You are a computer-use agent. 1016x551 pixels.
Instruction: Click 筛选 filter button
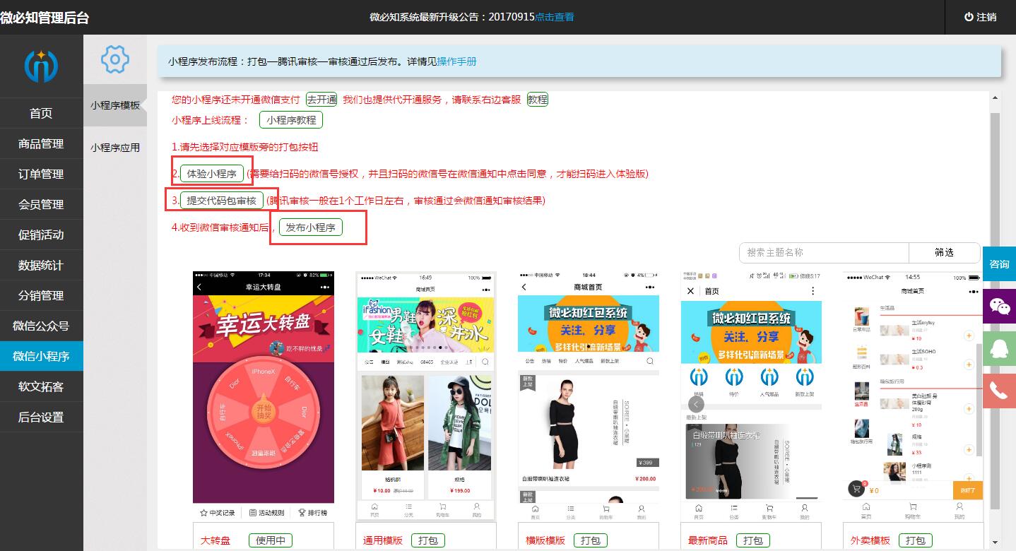(x=945, y=252)
